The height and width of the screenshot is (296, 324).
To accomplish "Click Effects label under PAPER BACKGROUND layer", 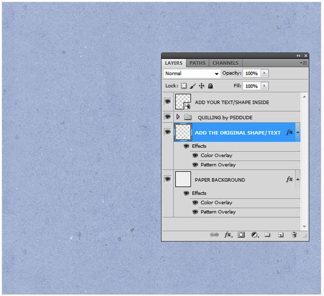I will click(x=199, y=193).
